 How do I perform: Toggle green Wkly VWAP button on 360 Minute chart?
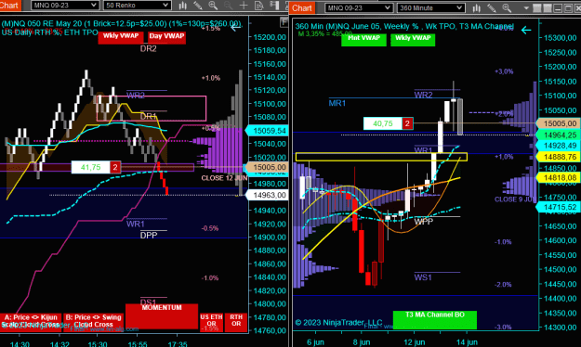413,40
